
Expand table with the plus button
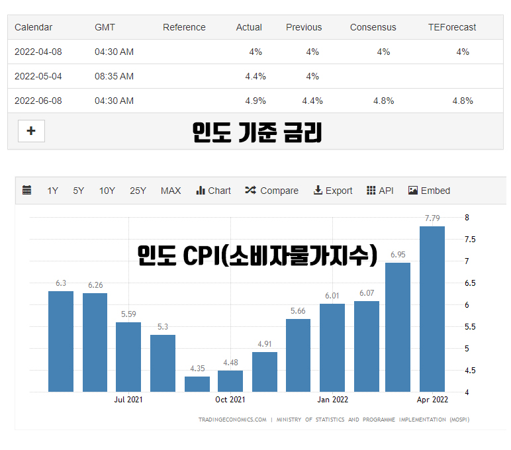[31, 131]
